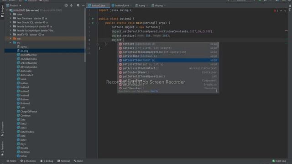Screen dimensions: 292x164
Task: Switch to the ab.png editor tab
Action: pos(158,5)
